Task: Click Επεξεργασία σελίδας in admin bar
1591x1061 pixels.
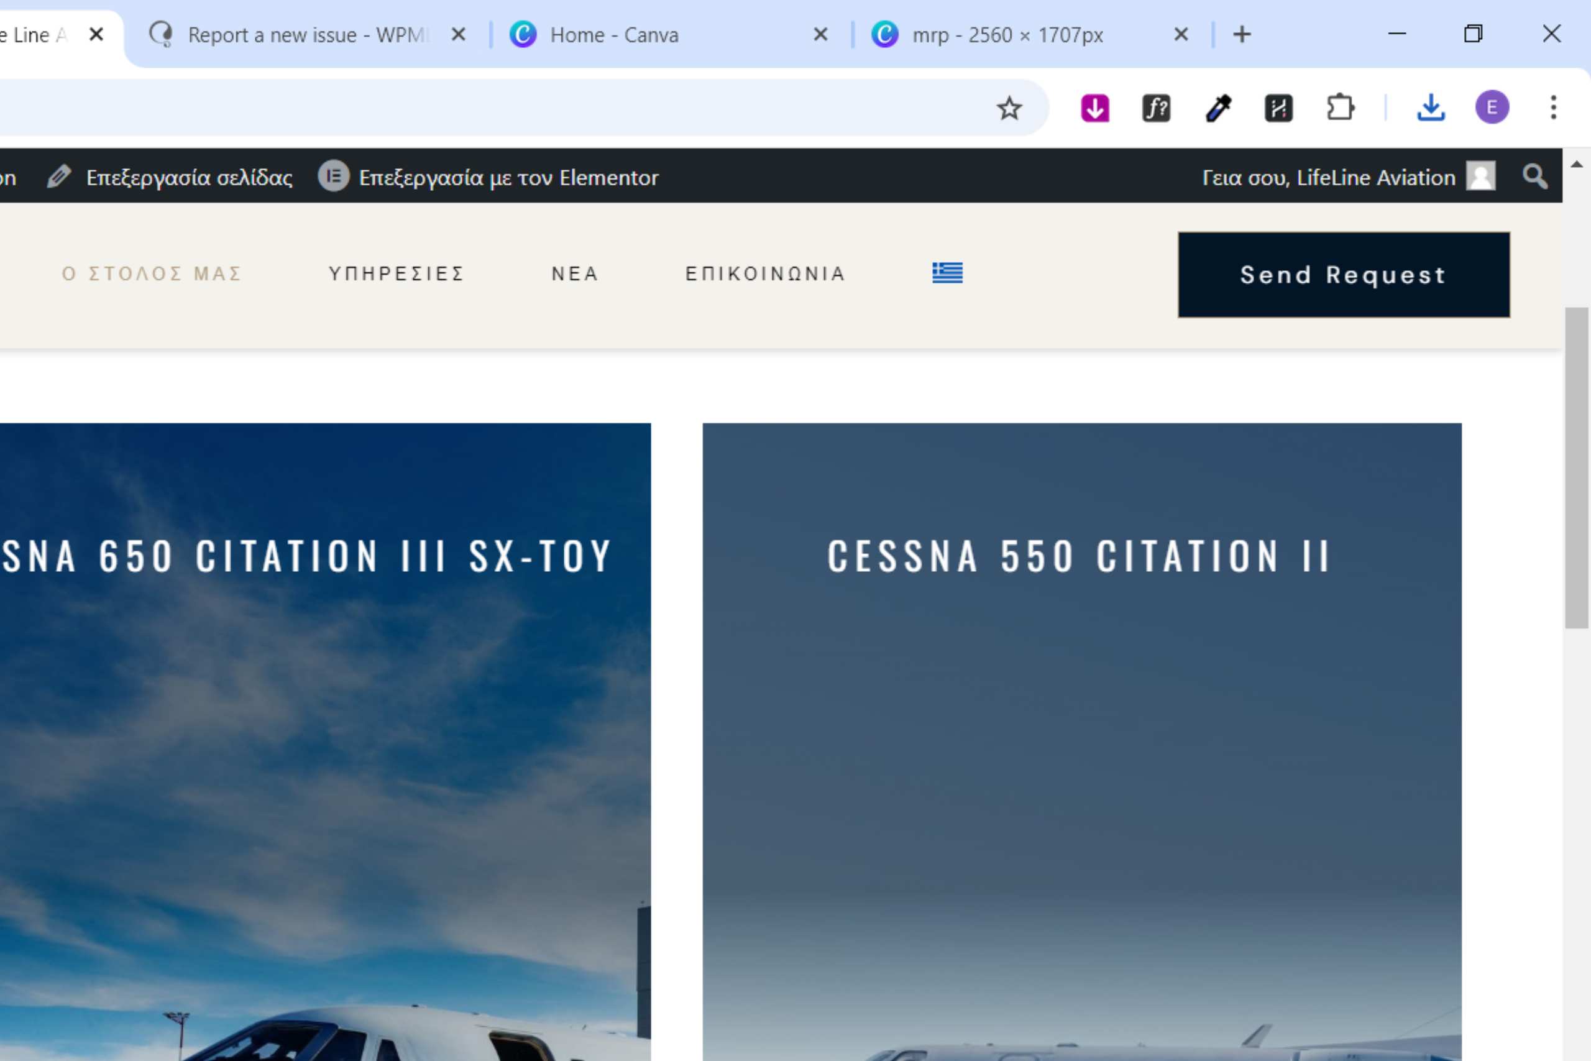Action: (x=189, y=177)
